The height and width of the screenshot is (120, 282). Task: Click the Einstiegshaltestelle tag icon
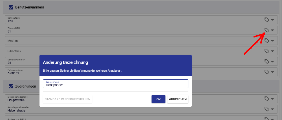tap(266, 99)
